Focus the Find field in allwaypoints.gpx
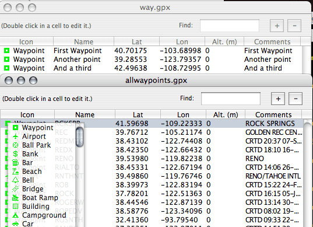This screenshot has height=227, width=313. point(231,99)
